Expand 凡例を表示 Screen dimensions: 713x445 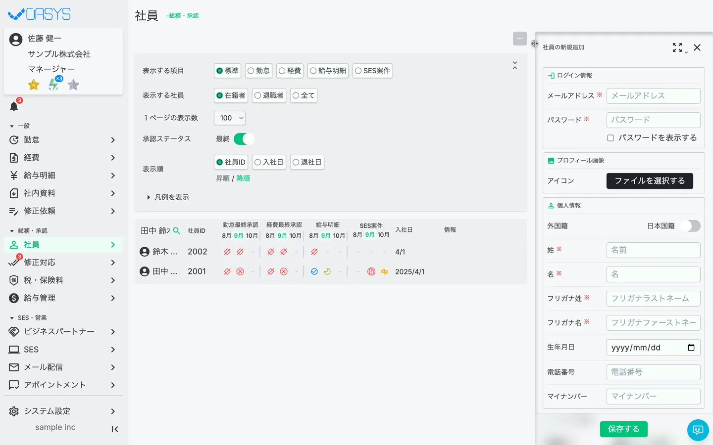click(168, 197)
